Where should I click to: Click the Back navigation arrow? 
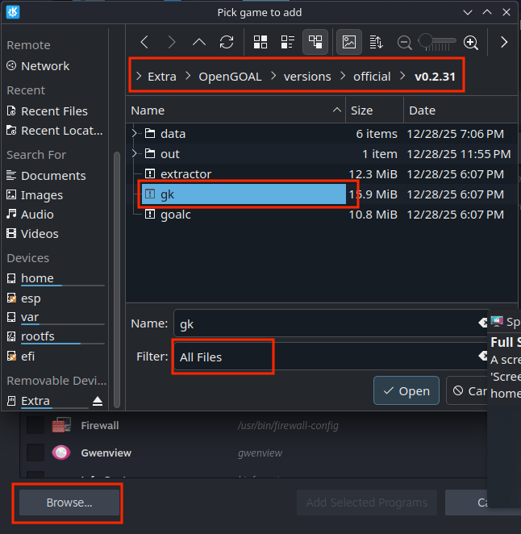pos(144,42)
